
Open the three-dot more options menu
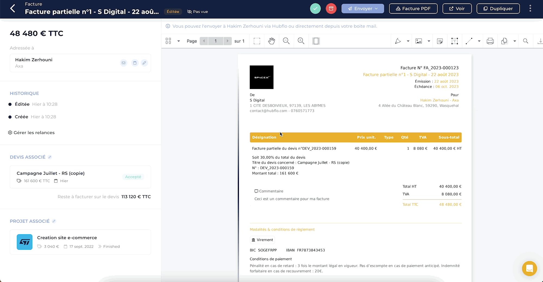[x=530, y=8]
